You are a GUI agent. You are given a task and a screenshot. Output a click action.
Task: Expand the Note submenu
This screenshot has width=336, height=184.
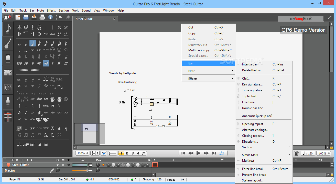[208, 71]
